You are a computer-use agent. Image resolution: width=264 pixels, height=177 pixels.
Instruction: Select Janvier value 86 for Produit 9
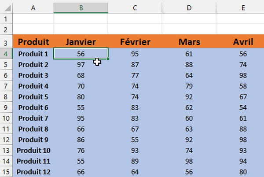point(81,140)
